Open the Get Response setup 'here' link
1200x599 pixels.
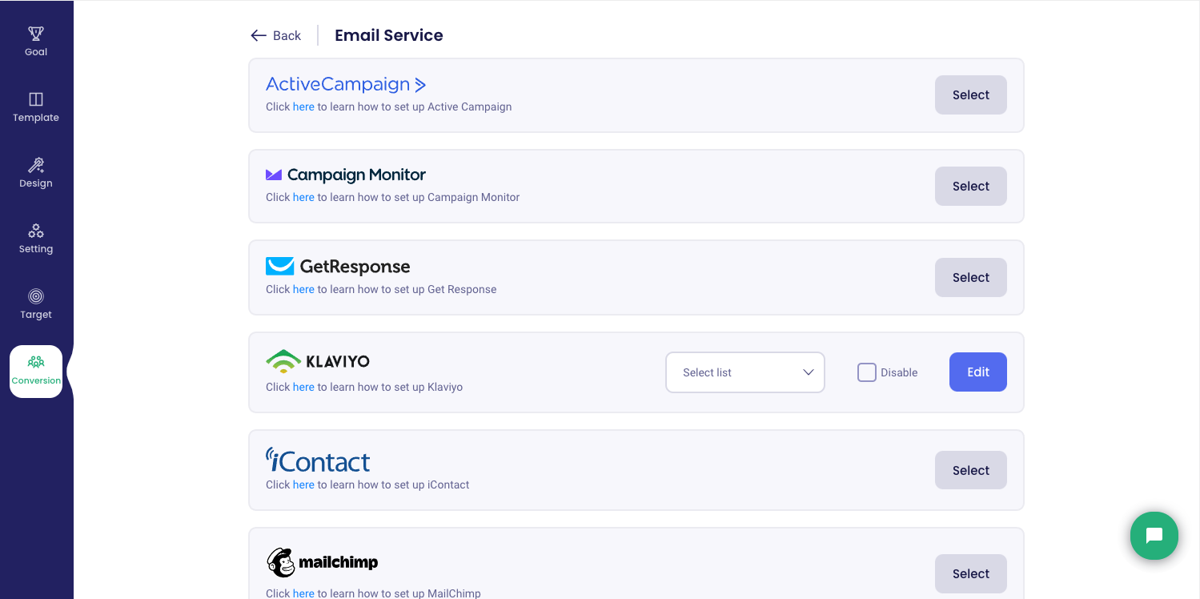tap(303, 289)
